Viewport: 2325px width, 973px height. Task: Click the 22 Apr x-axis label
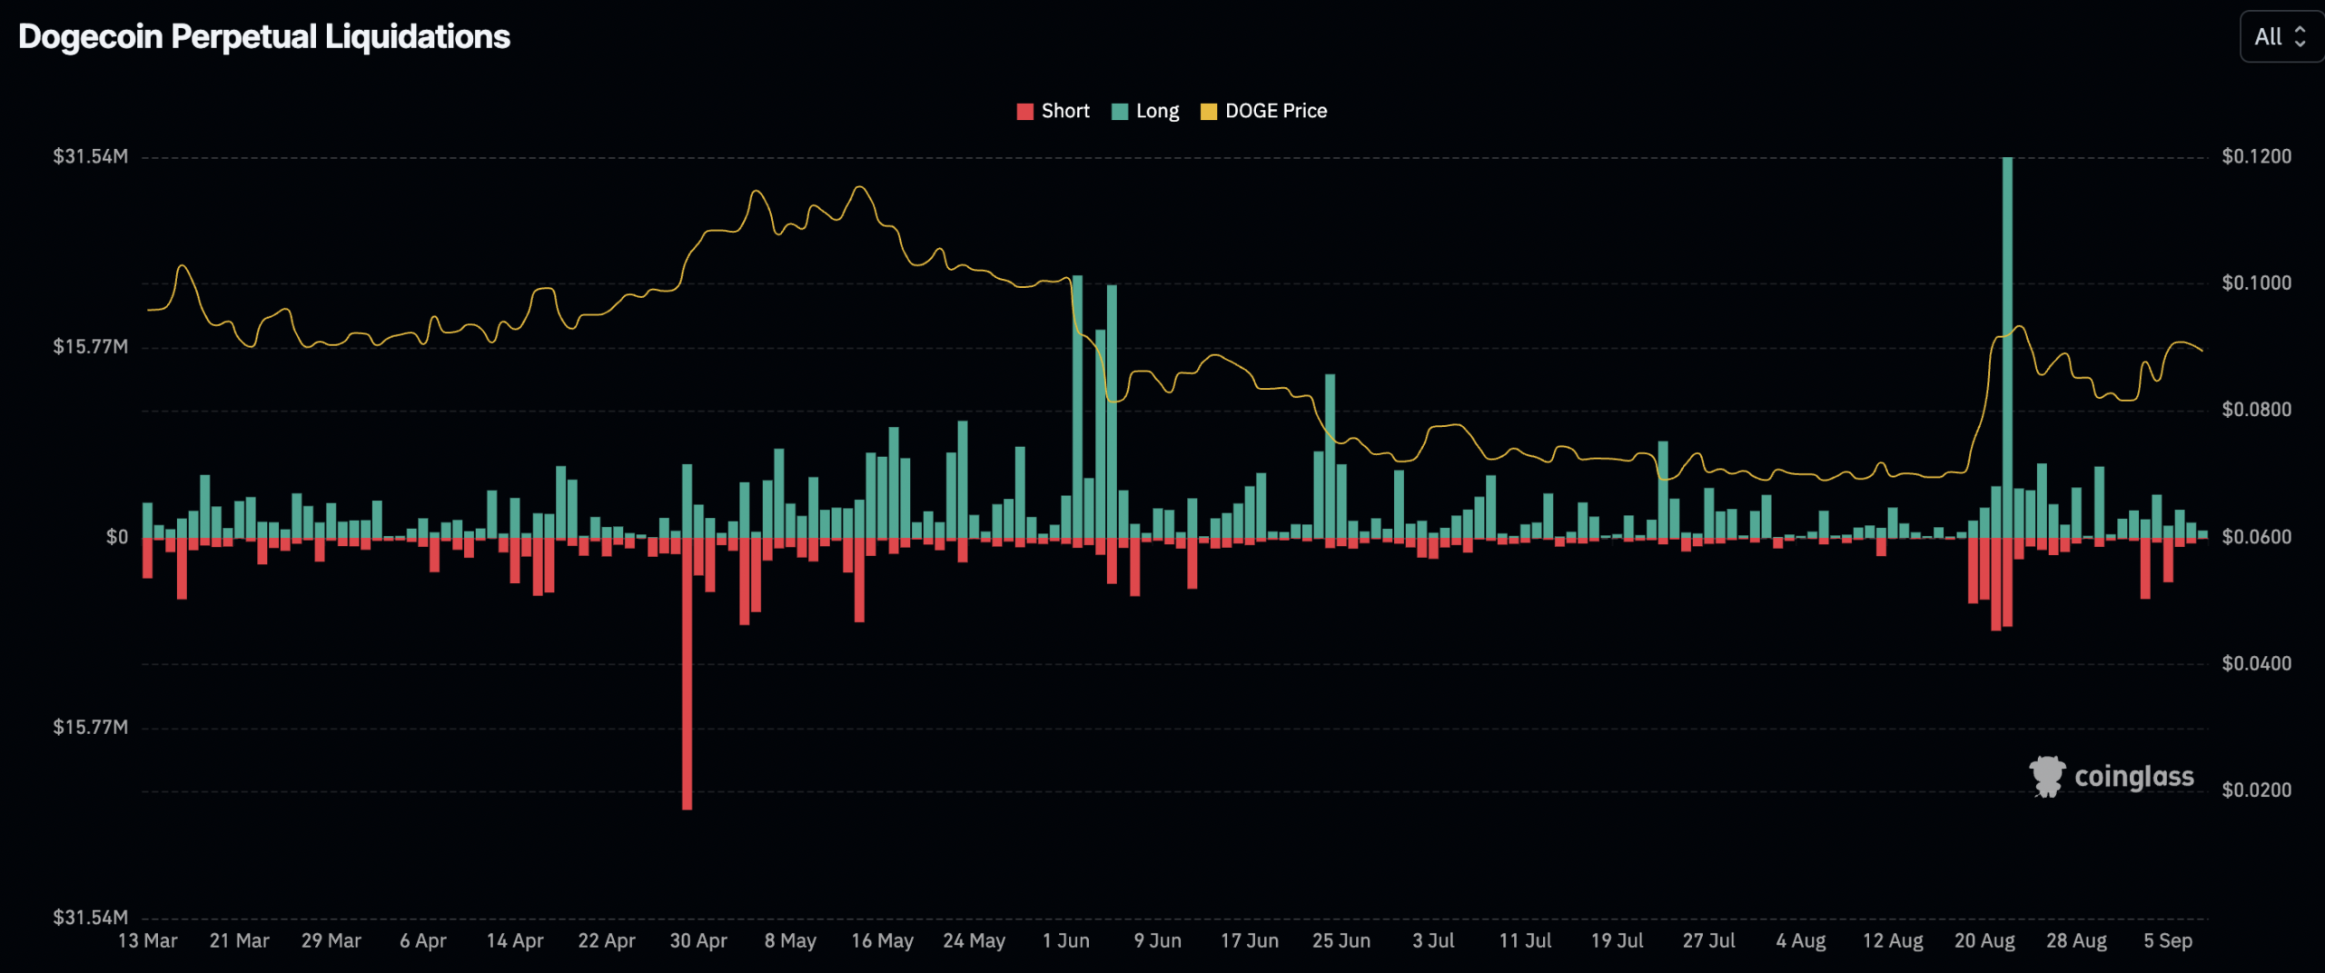tap(607, 940)
